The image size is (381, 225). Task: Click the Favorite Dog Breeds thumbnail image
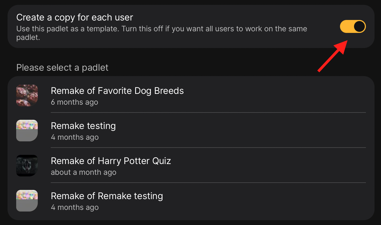click(27, 96)
